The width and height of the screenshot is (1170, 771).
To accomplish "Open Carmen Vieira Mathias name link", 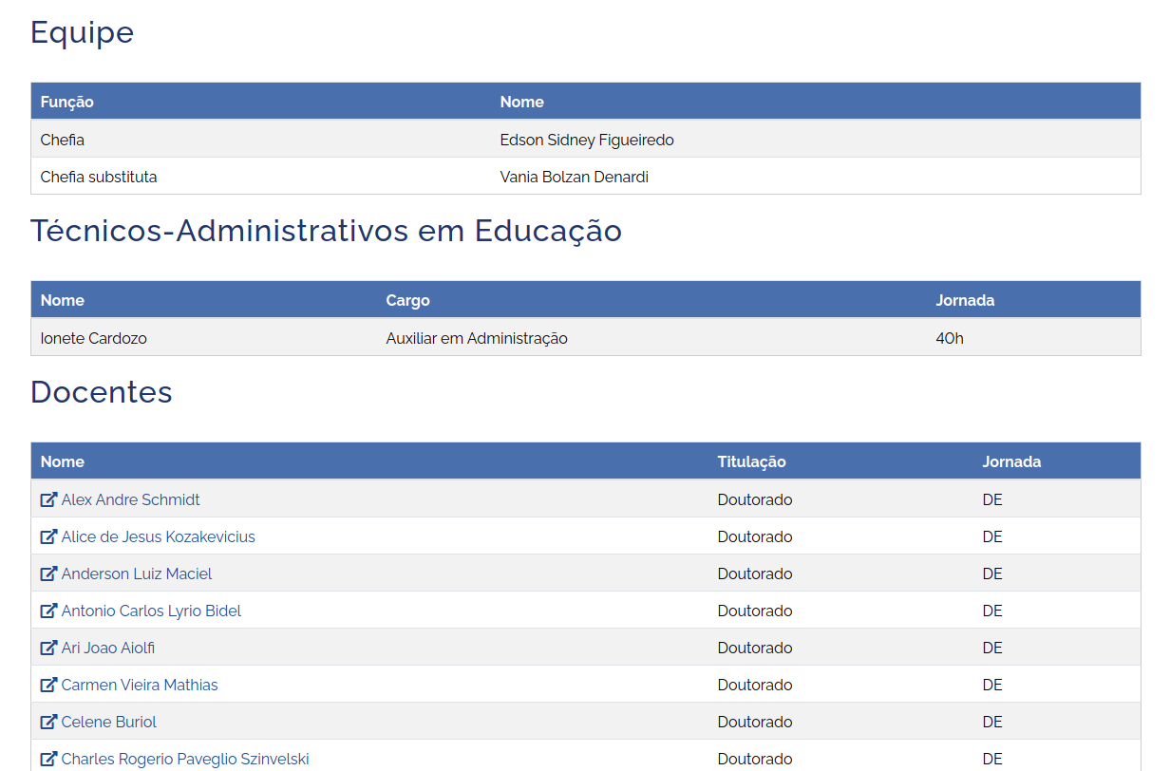I will click(x=140, y=685).
